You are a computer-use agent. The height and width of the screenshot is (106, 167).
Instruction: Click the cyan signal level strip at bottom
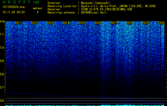[85, 105]
